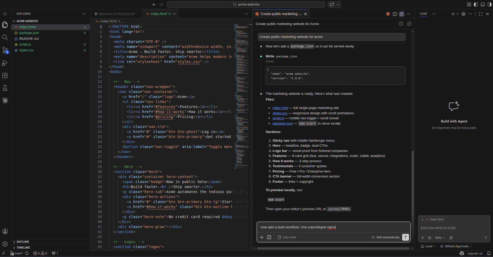
Task: Open the Testing flask view
Action: coord(5,88)
